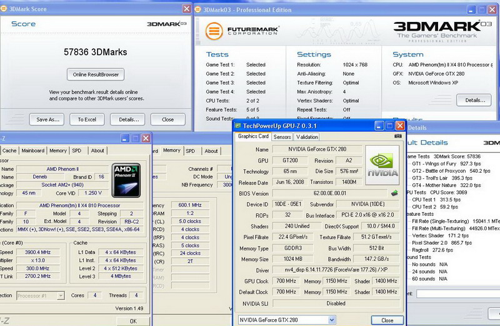Viewport: 500px width, 326px height.
Task: Click the GPU-Z Name field GeForce GTX 280
Action: 317,149
